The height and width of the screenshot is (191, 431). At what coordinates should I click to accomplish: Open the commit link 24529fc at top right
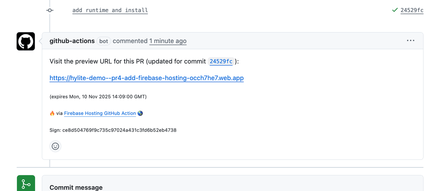412,10
